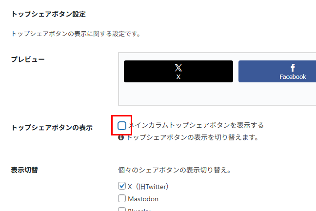
Task: Check the Mastodon checkbox
Action: (122, 198)
